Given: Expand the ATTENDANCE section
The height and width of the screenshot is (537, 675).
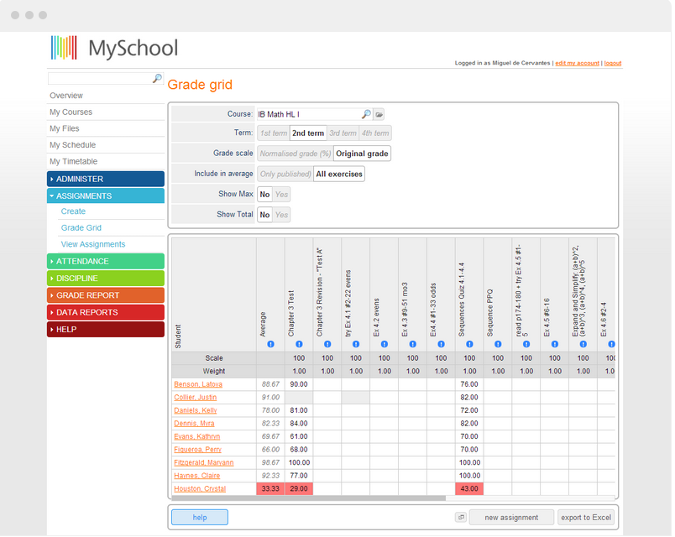Looking at the screenshot, I should pyautogui.click(x=106, y=261).
